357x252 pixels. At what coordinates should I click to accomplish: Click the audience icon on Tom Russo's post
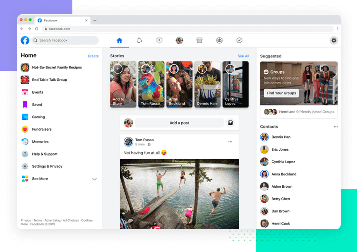click(x=149, y=145)
